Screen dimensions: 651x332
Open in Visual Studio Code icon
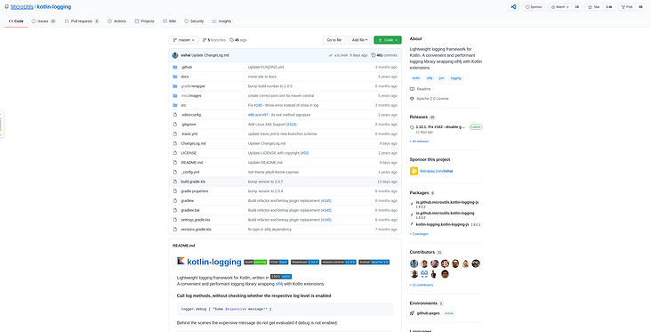coord(513,7)
